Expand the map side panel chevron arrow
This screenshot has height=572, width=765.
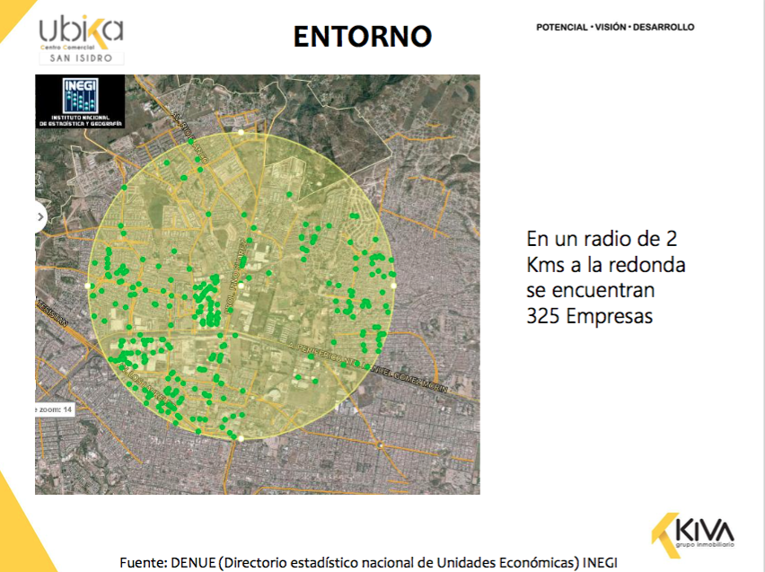tap(40, 216)
